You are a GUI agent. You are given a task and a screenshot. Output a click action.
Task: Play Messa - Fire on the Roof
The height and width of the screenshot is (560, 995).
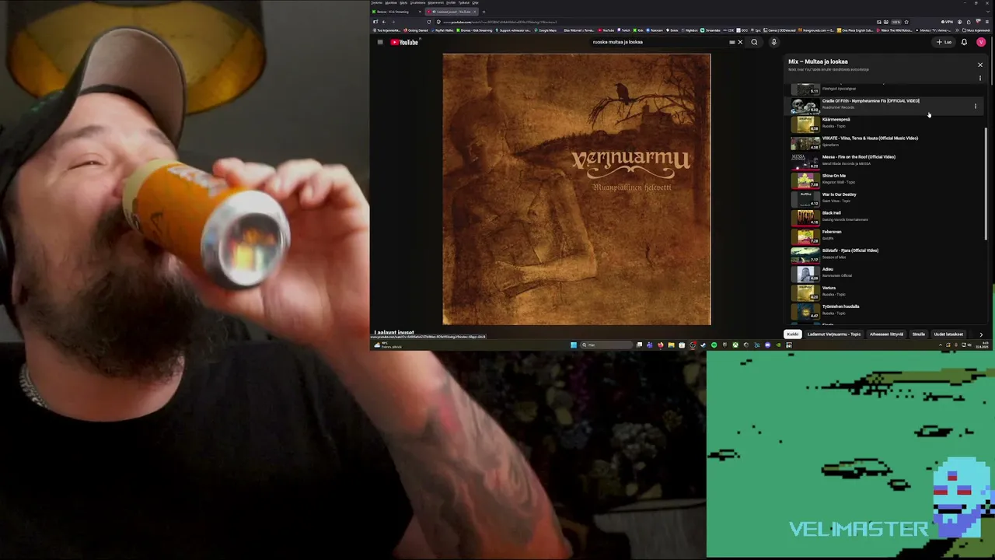click(x=859, y=157)
